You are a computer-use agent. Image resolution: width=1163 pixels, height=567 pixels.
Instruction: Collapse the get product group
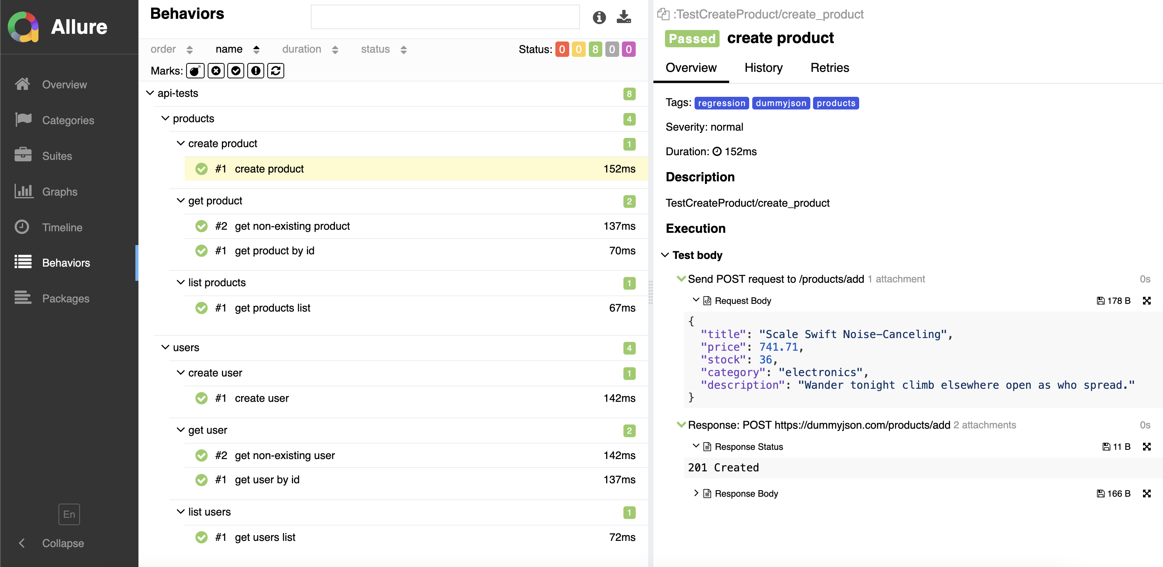click(180, 200)
